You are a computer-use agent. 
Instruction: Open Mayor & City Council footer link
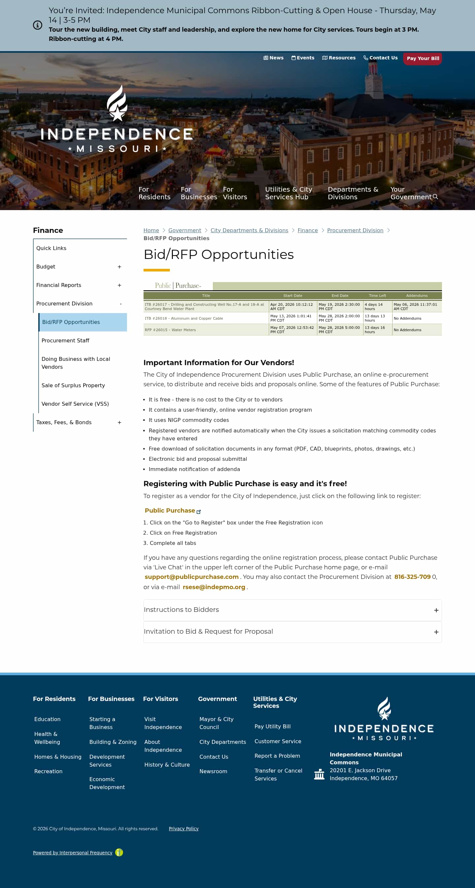pyautogui.click(x=216, y=723)
